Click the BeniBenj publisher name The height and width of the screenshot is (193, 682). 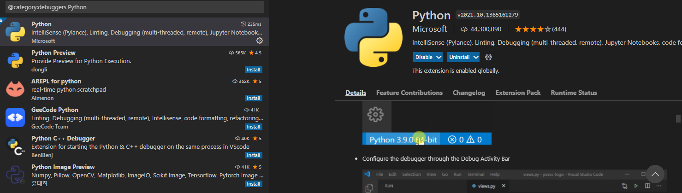coord(42,155)
